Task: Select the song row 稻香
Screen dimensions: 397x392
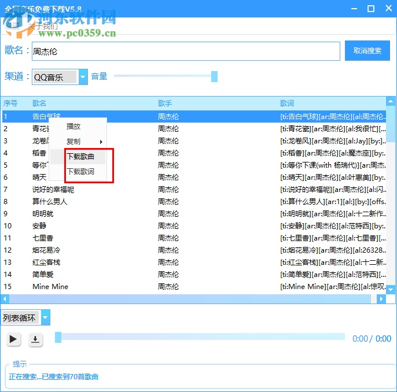Action: click(194, 153)
